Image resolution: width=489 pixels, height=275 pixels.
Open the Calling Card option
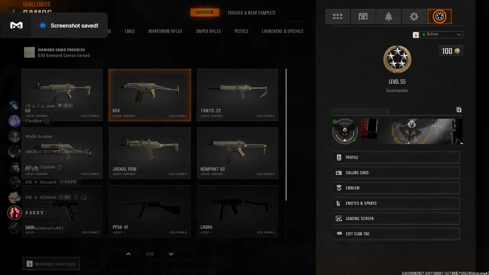[x=396, y=173]
